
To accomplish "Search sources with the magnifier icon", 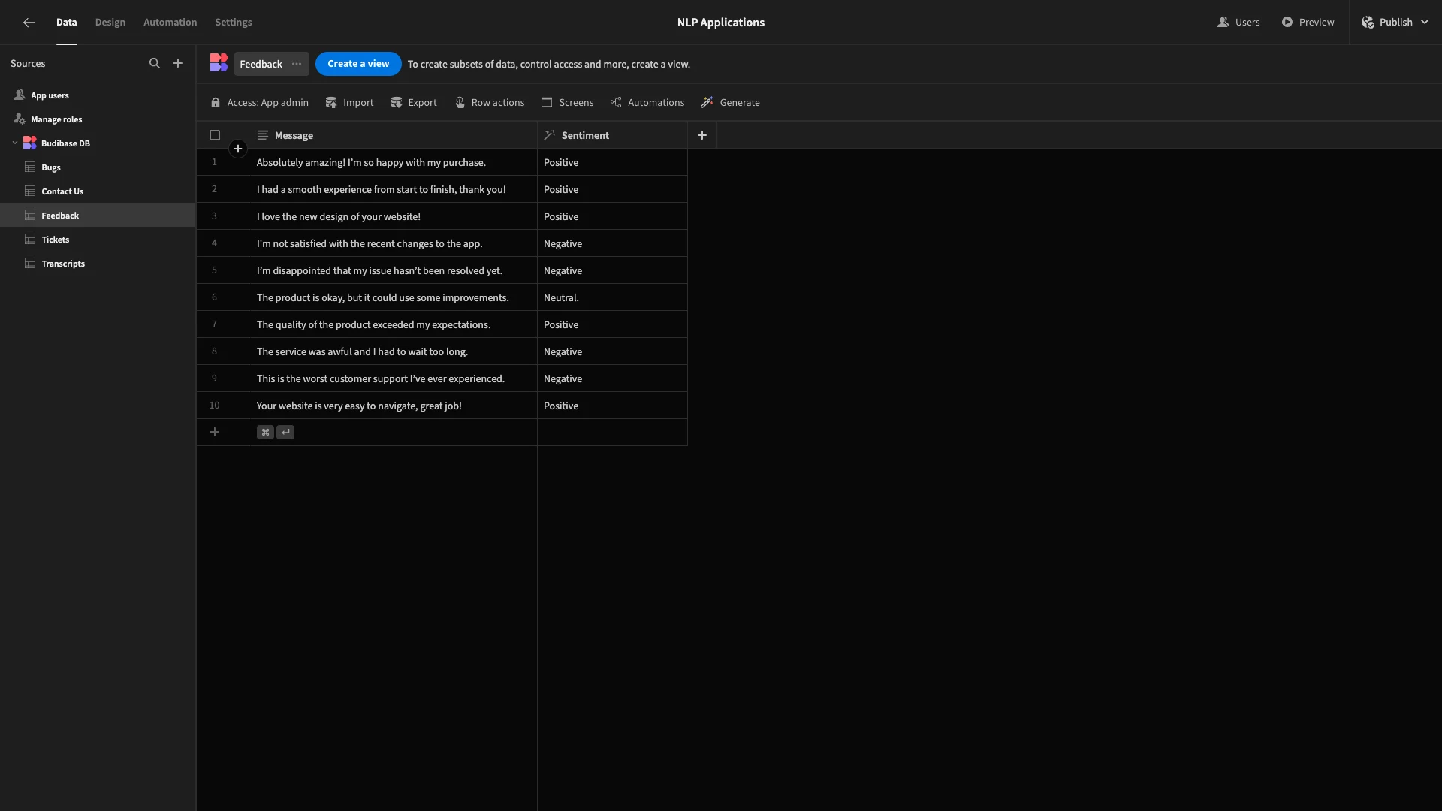I will [155, 64].
